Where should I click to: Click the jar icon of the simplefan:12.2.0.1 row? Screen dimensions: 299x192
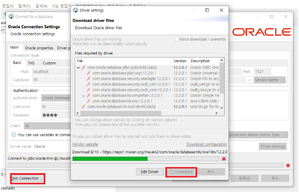(88, 95)
